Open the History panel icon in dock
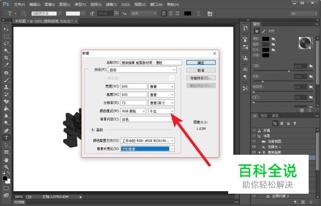 click(x=245, y=28)
